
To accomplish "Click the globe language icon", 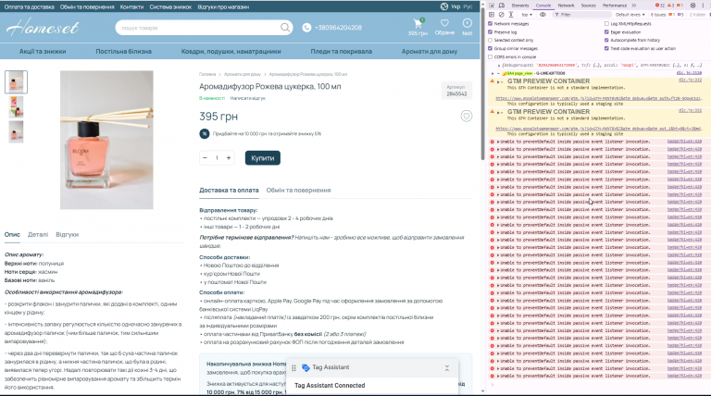I will (x=444, y=6).
